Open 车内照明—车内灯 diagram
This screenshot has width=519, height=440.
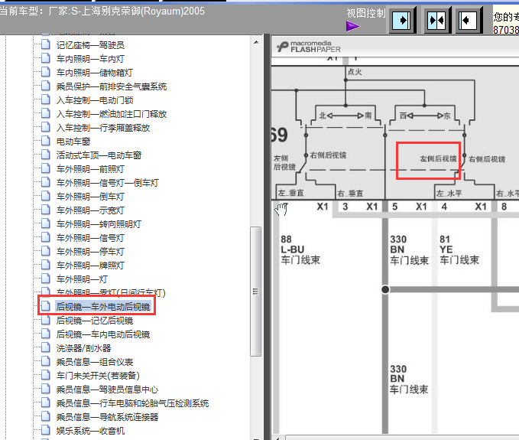(x=90, y=59)
